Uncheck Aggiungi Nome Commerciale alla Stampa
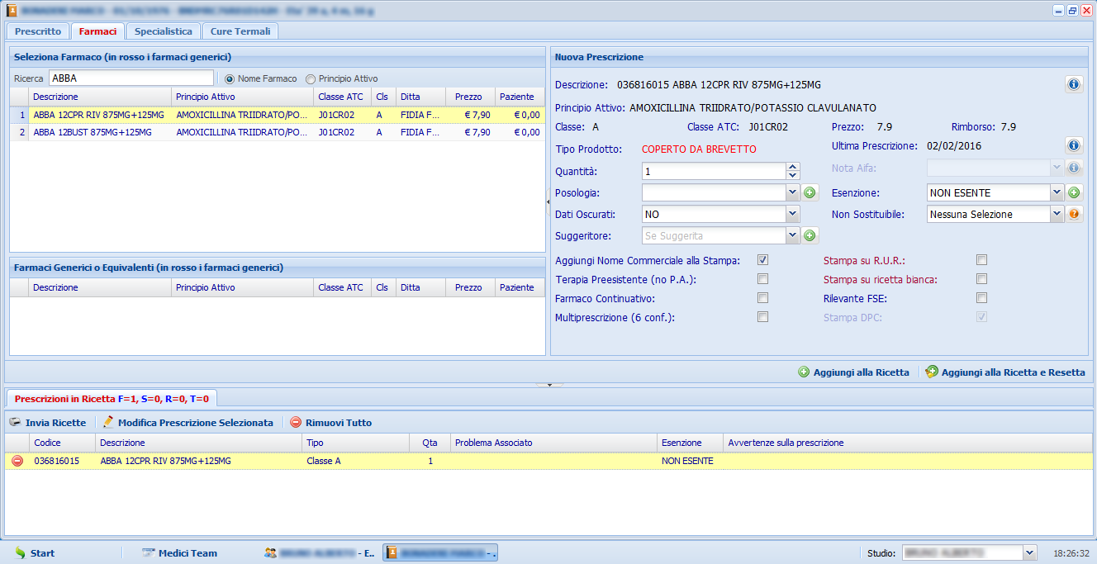 (763, 260)
